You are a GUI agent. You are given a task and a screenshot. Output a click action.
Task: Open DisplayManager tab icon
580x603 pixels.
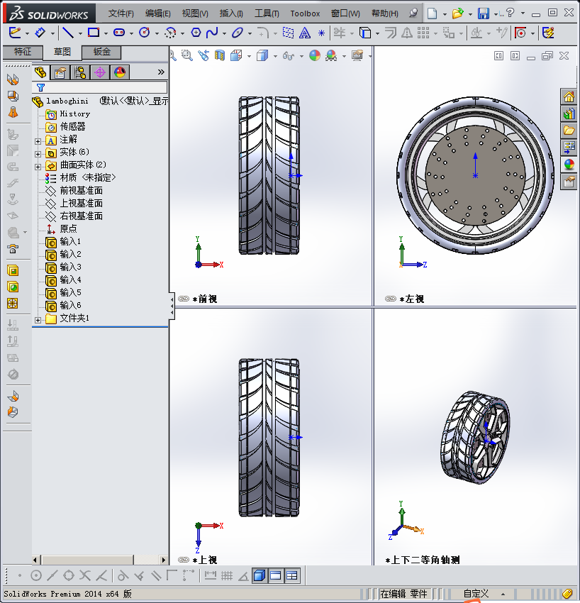tap(120, 72)
